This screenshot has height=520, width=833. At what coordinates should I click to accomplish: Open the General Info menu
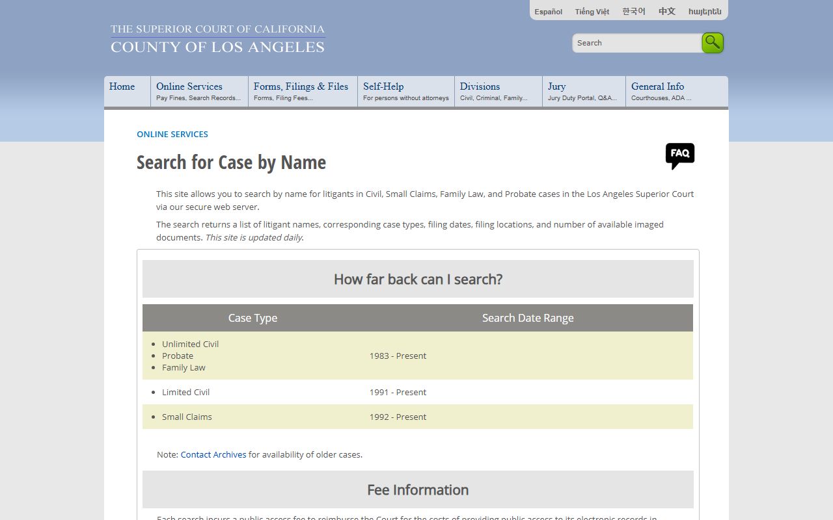pos(677,92)
